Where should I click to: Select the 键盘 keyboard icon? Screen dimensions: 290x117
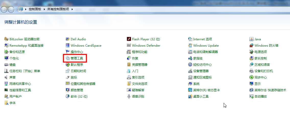tap(6, 64)
